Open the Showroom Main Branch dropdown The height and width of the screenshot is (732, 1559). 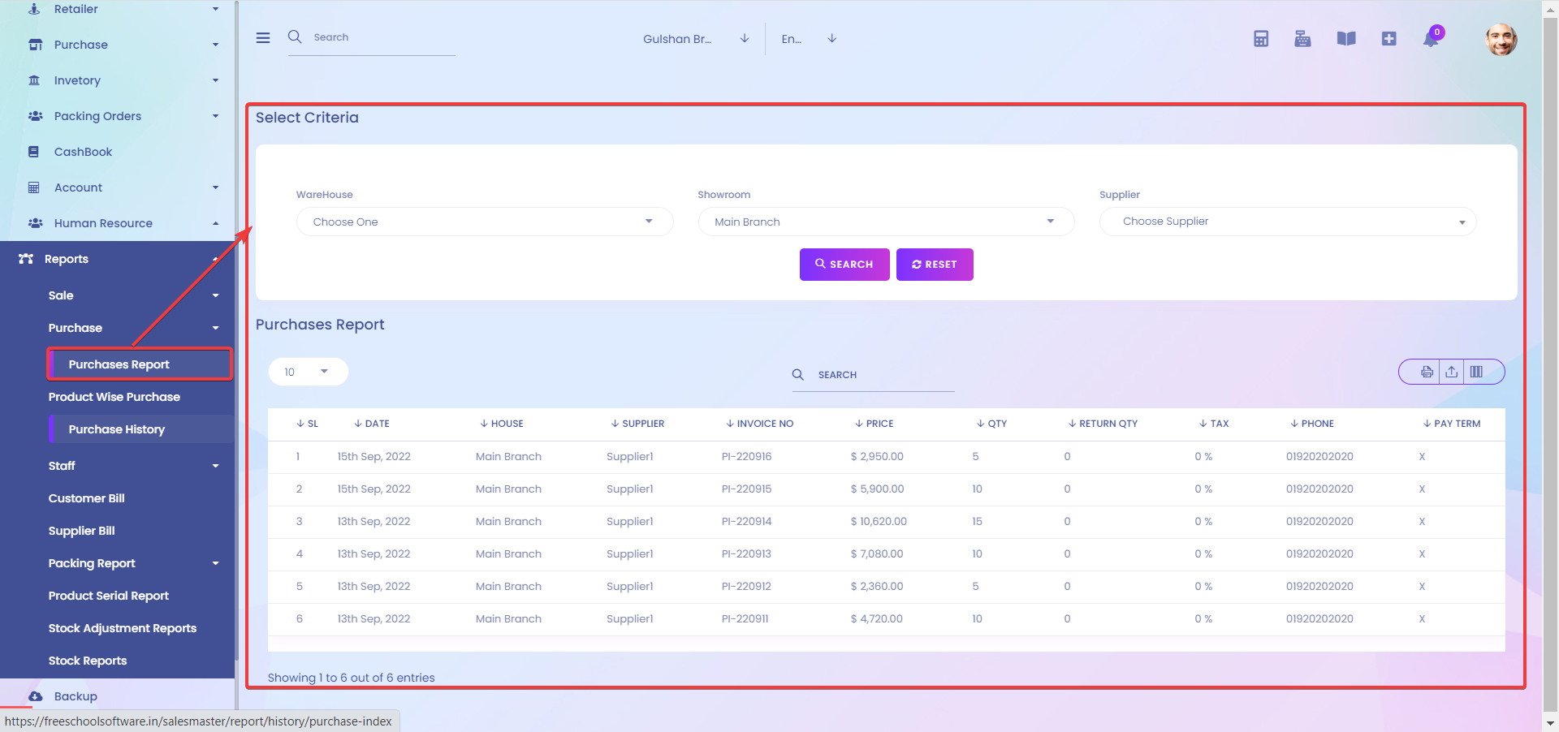885,222
